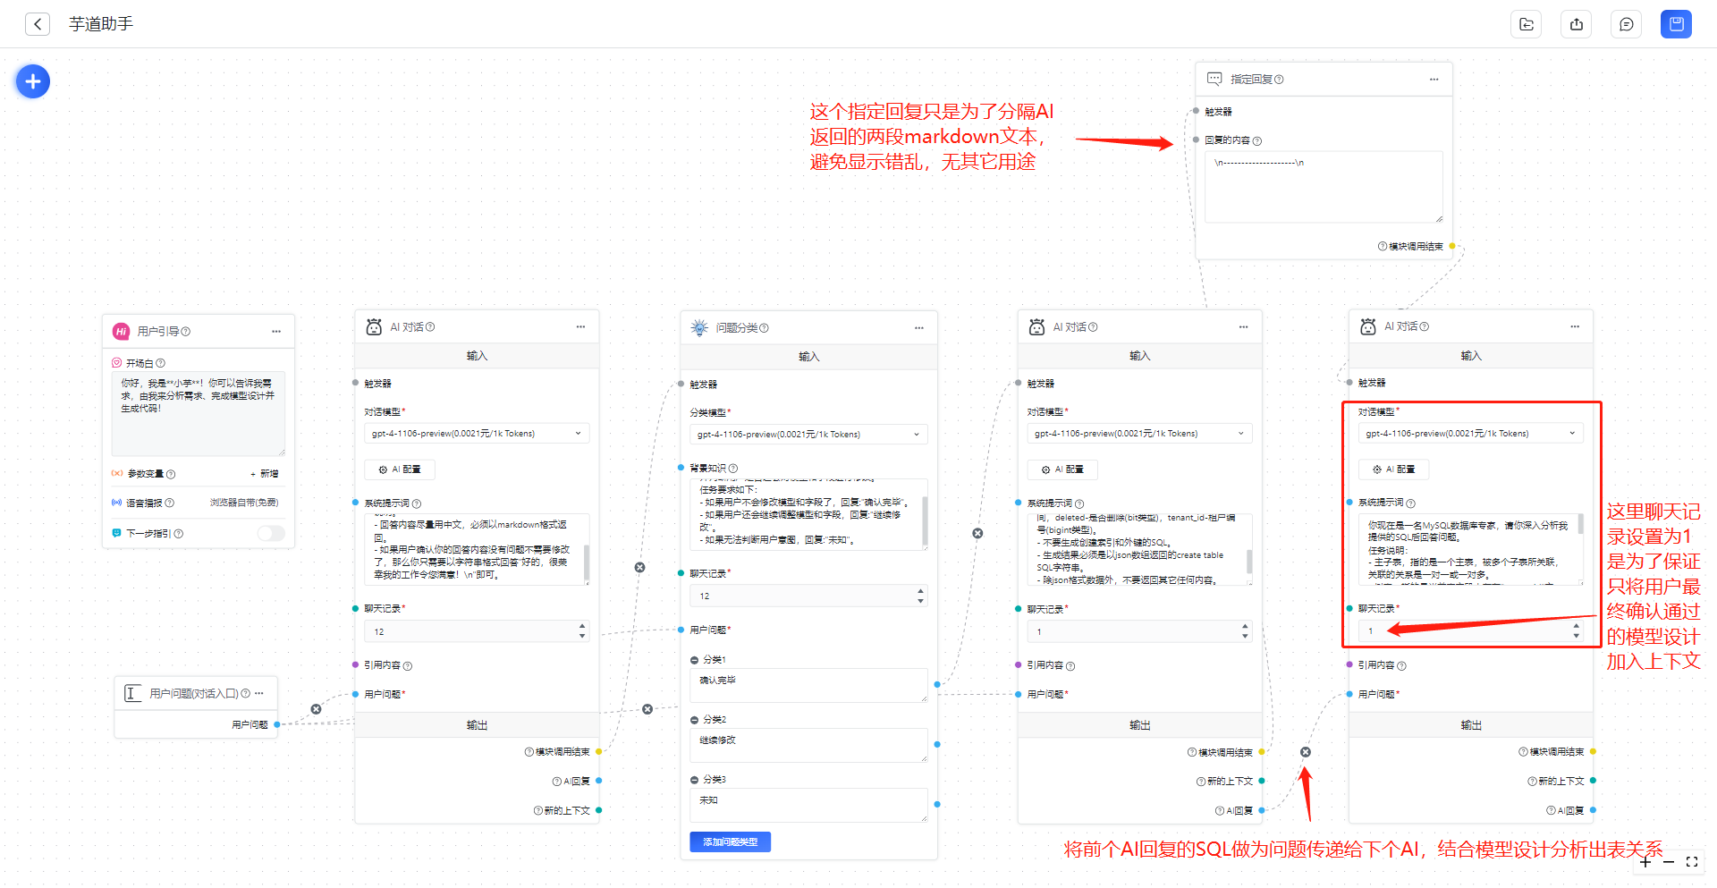Viewport: 1717px width, 888px height.
Task: Click the 分类2 field containing 继续修改
Action: tap(808, 745)
